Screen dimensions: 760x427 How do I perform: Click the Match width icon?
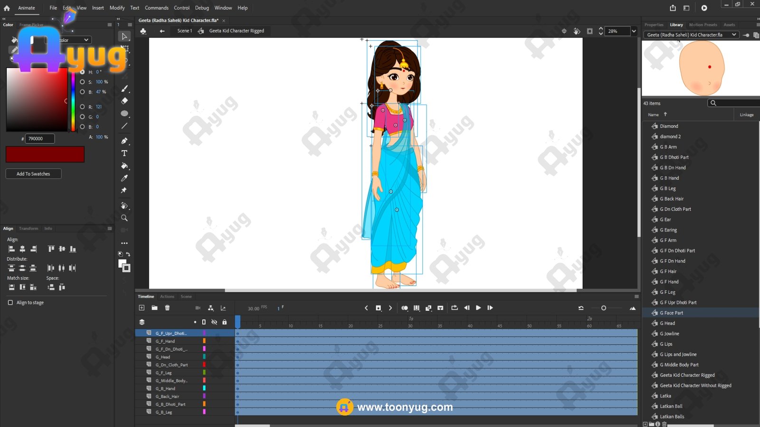11,287
